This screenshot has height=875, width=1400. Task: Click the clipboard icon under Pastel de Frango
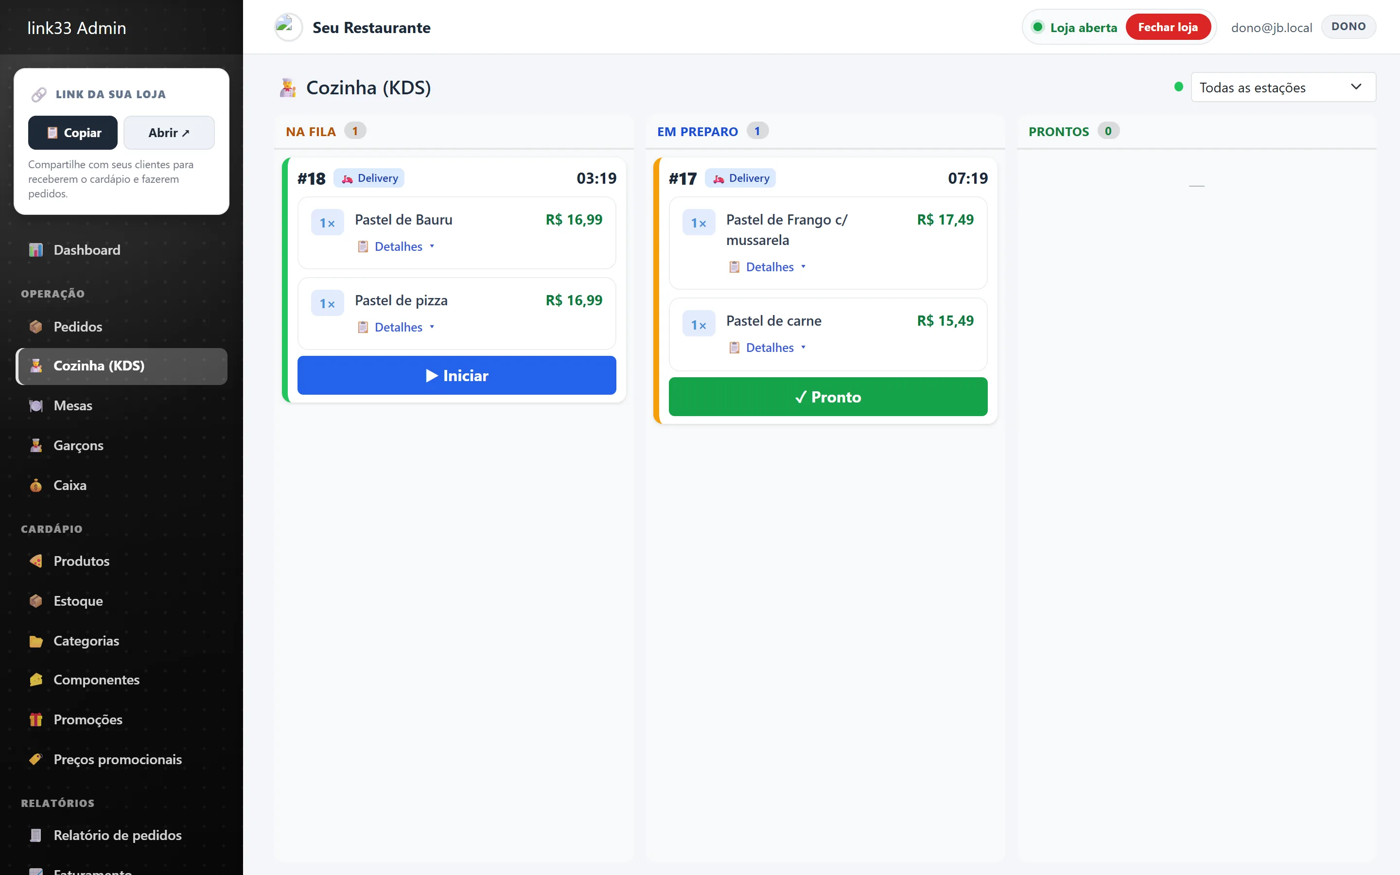pyautogui.click(x=734, y=267)
